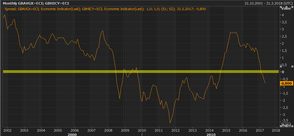
Task: Click the 2013 year label on time axis
Action: click(x=192, y=130)
